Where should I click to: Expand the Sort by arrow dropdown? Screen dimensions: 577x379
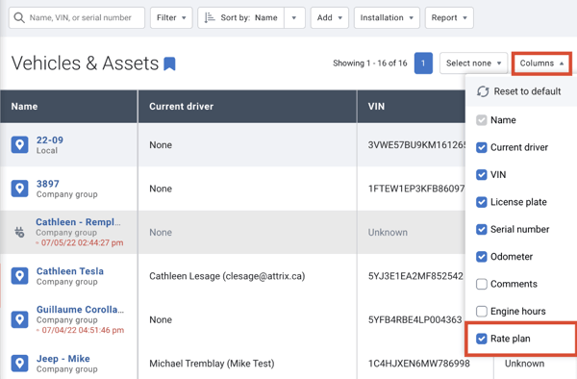click(294, 17)
